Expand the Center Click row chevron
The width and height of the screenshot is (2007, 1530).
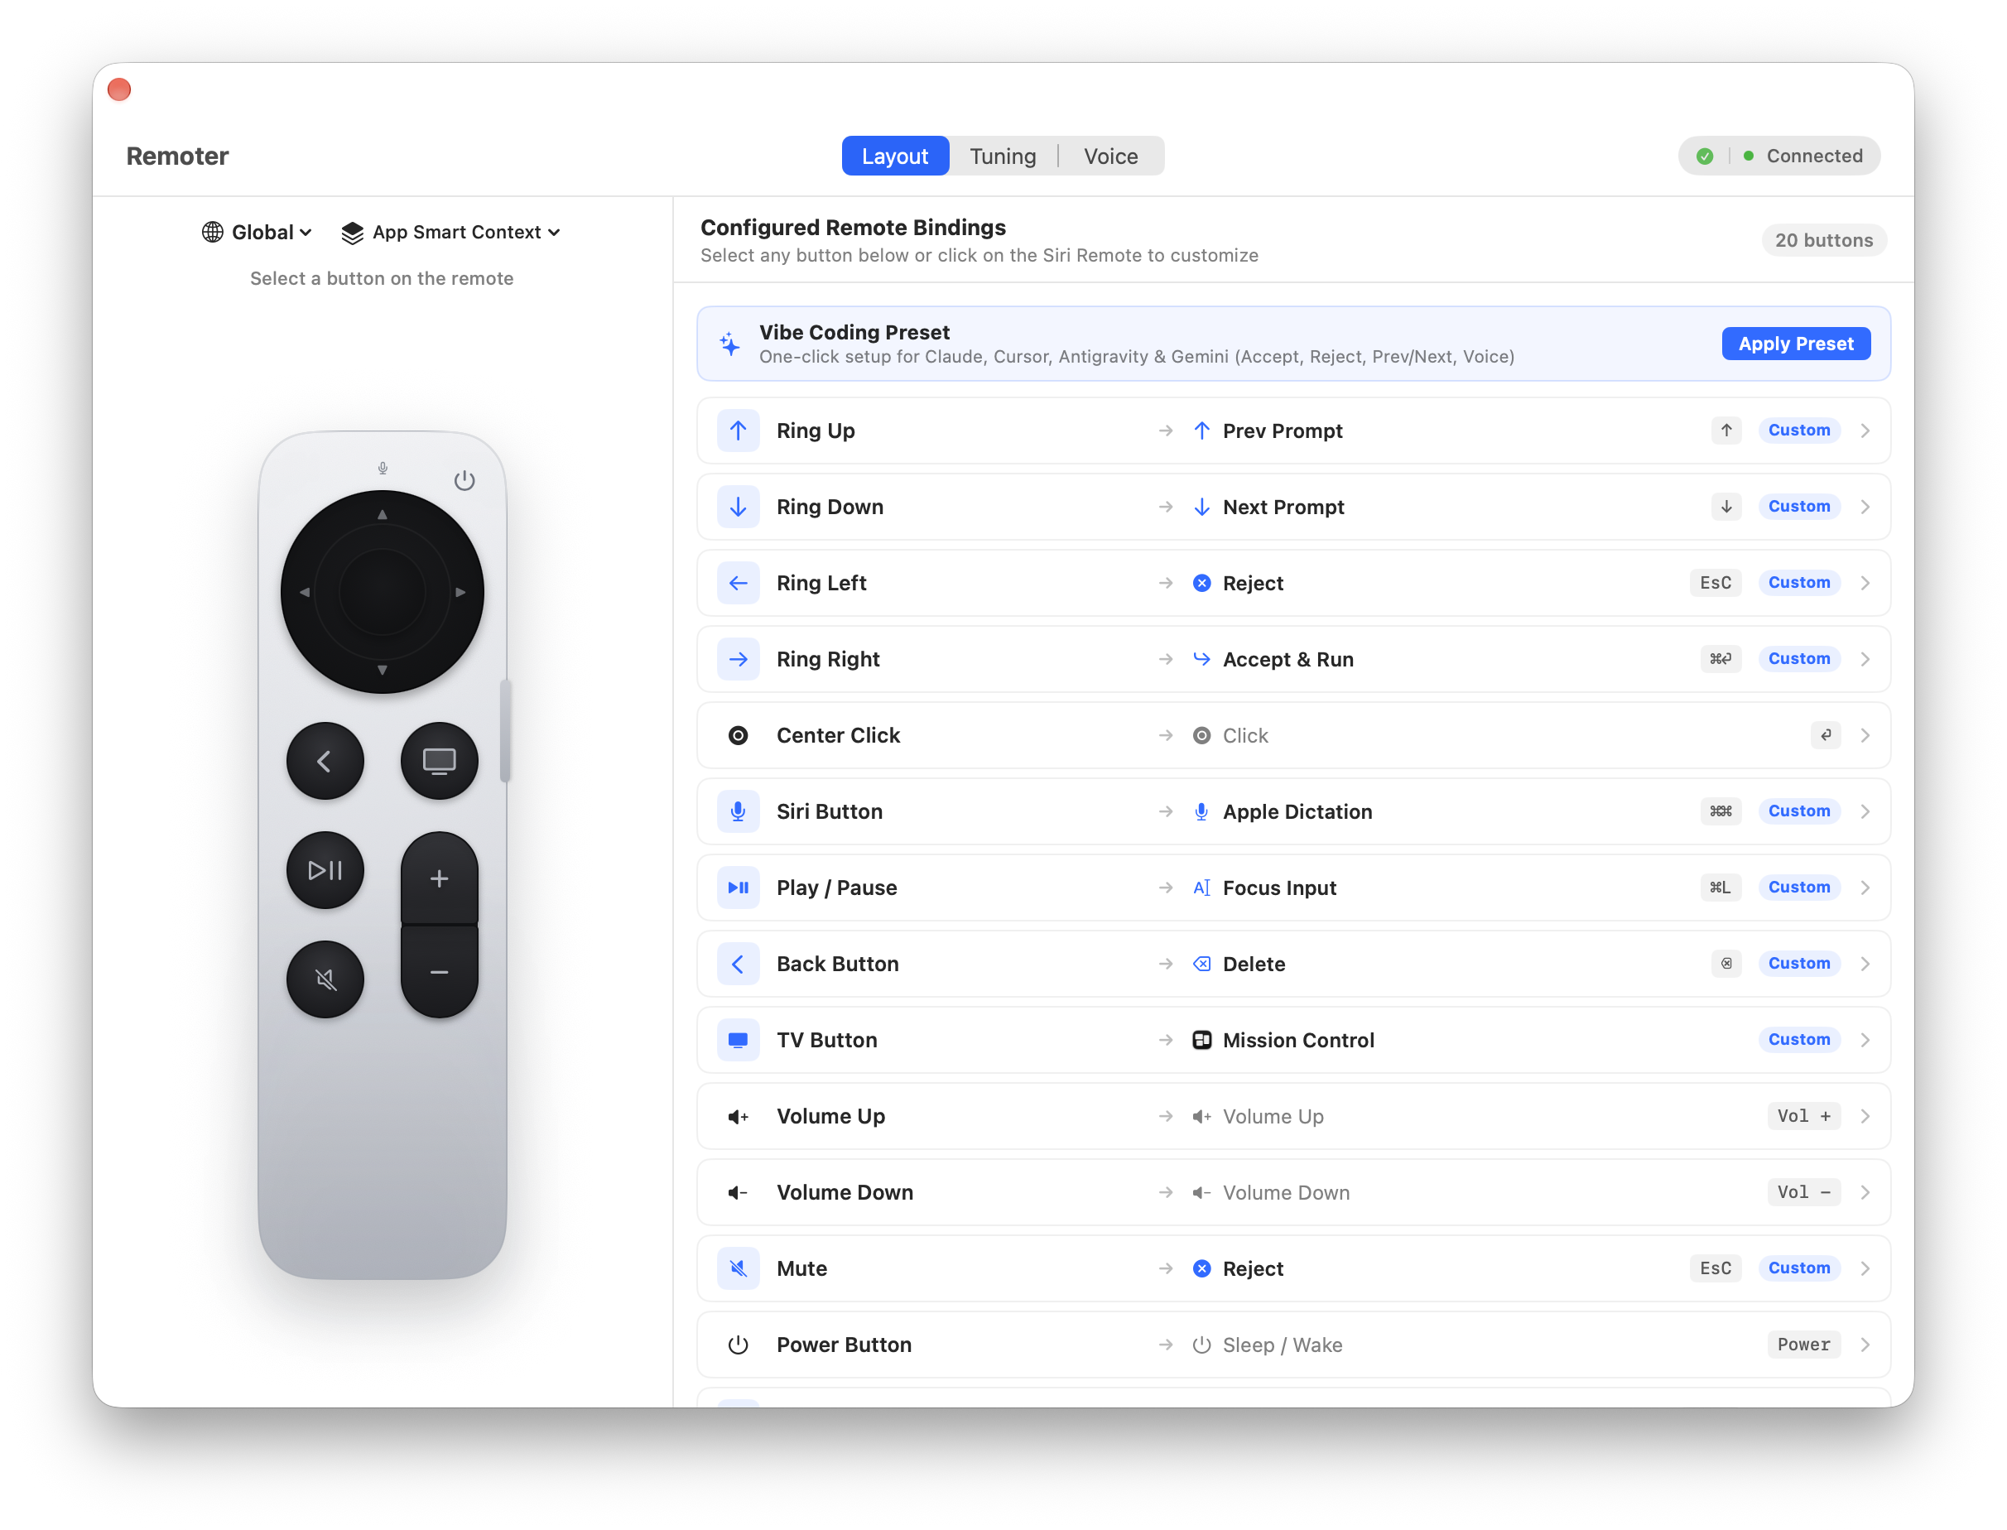1865,735
